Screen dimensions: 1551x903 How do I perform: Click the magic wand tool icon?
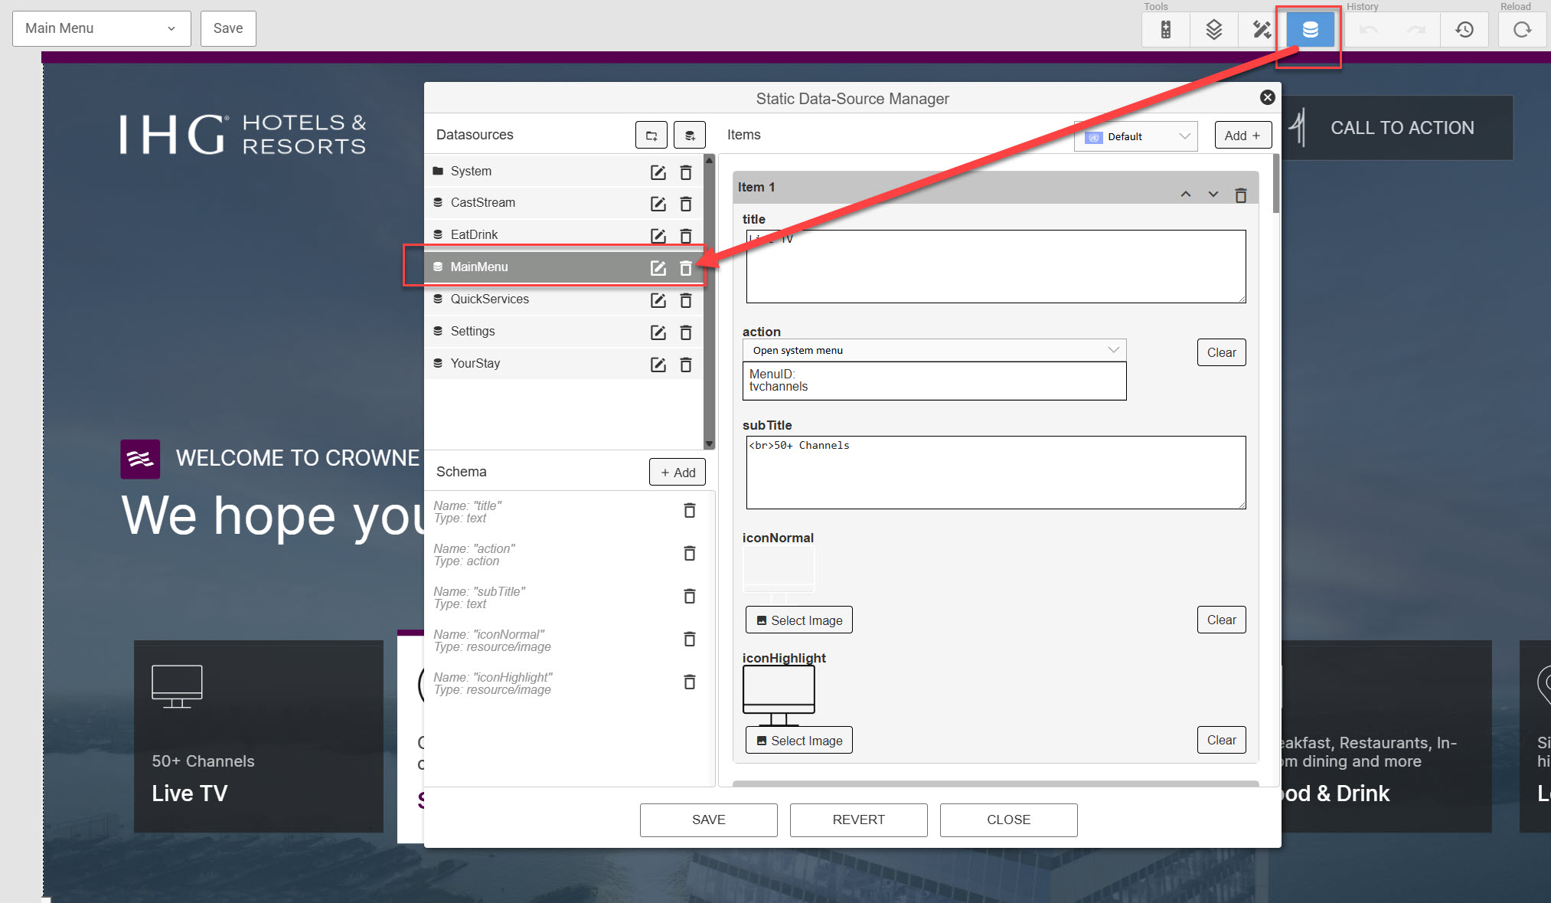click(1261, 30)
